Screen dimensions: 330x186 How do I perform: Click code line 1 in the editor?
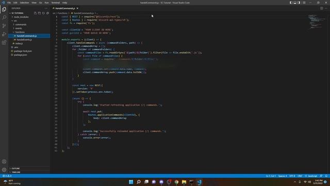(x=91, y=17)
